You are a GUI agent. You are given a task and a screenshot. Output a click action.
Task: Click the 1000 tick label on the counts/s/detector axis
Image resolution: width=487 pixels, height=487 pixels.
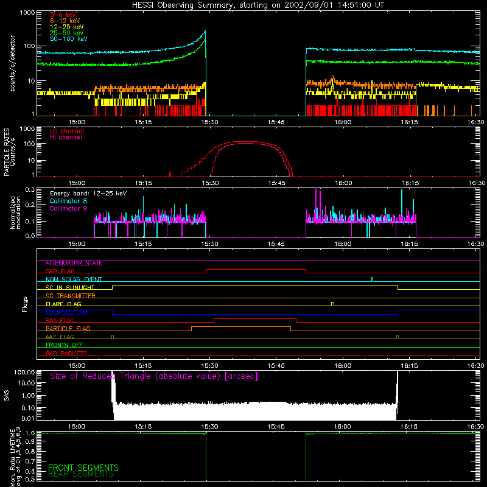click(27, 13)
